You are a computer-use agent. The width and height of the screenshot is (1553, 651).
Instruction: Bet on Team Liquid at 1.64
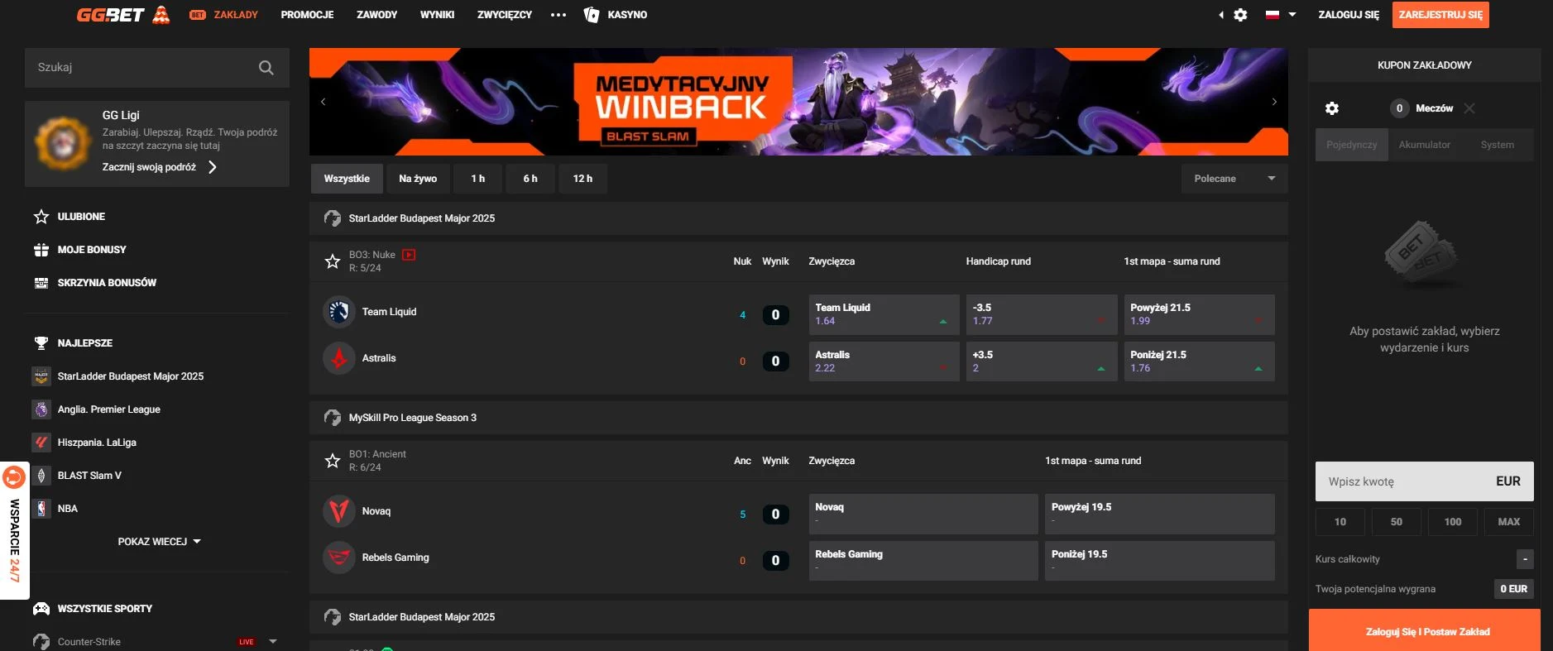(x=884, y=314)
